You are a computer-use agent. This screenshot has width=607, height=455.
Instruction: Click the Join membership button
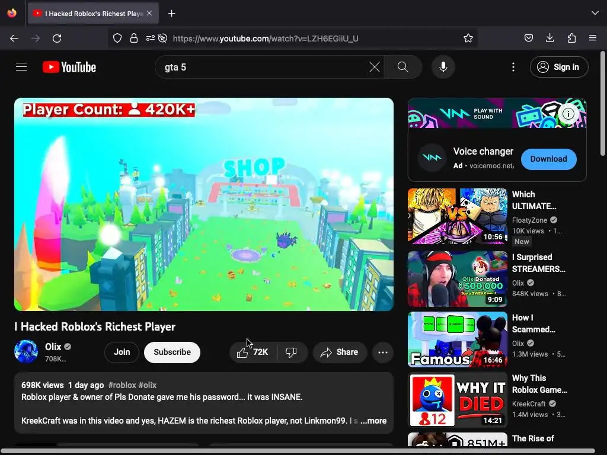pos(122,352)
